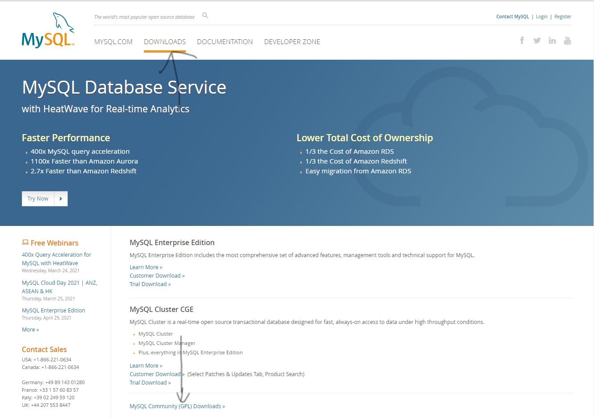Click Learn More under MySQL Enterprise Edition
Image resolution: width=594 pixels, height=418 pixels.
pyautogui.click(x=146, y=267)
